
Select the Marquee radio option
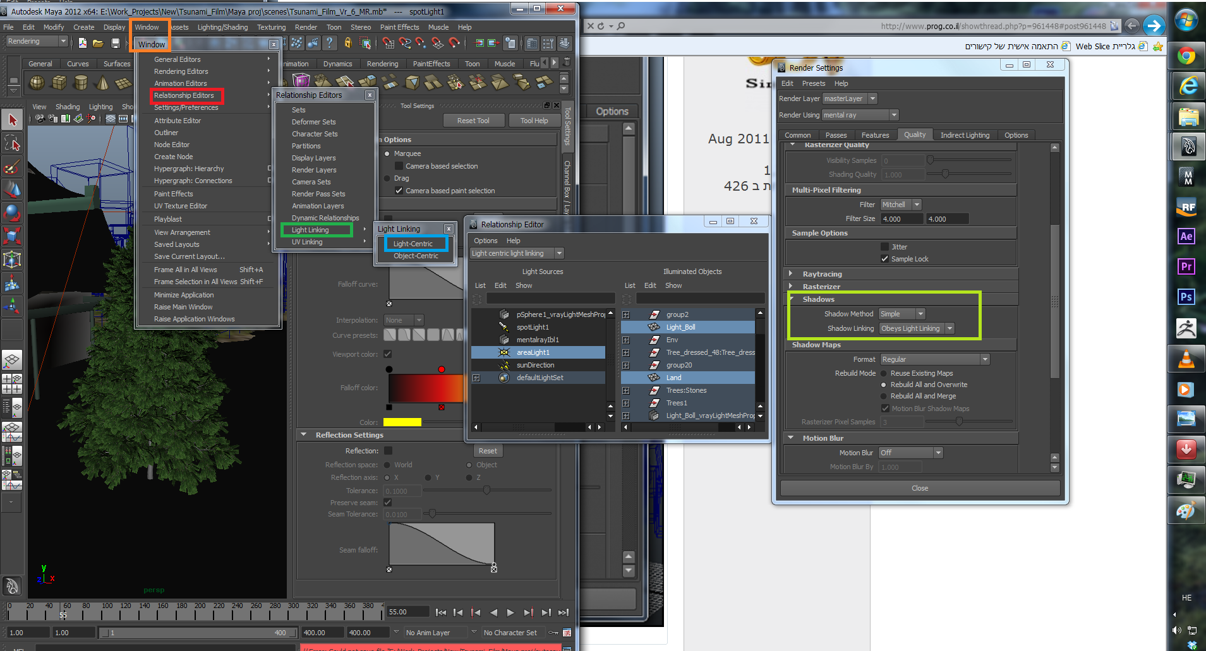pos(387,153)
